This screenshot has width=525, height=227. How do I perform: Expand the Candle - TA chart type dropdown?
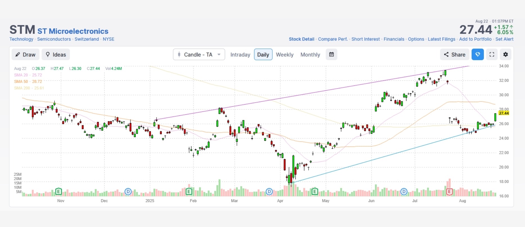pos(199,55)
